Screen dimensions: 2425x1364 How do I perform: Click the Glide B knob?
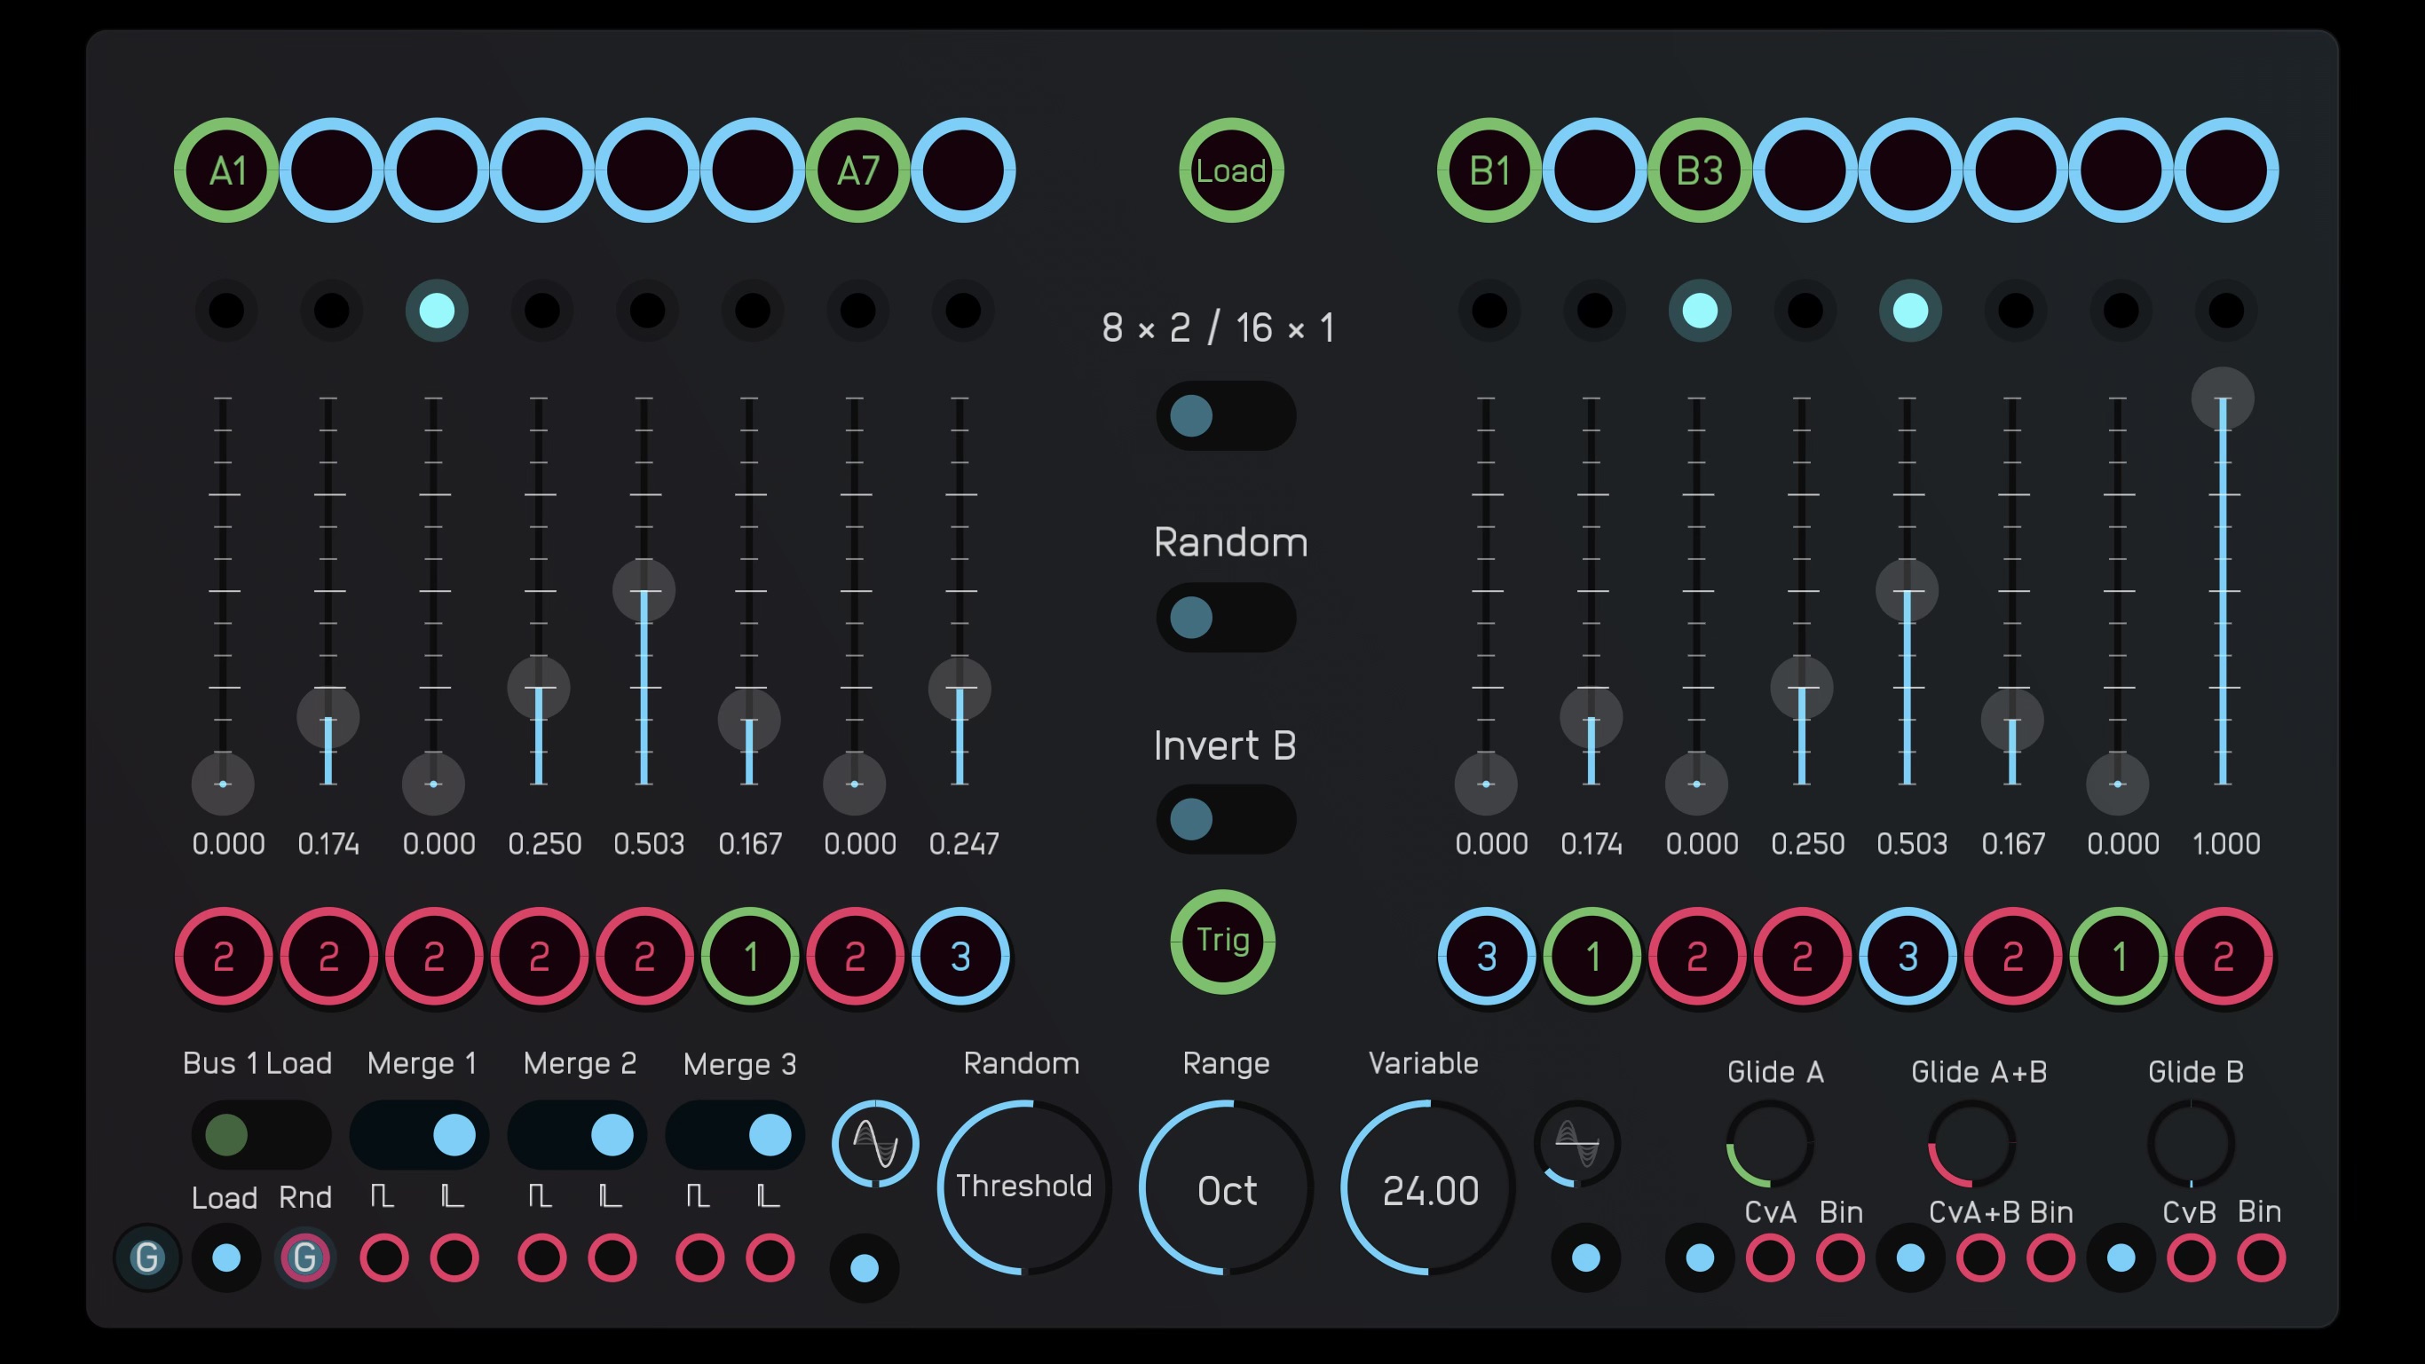tap(2191, 1144)
